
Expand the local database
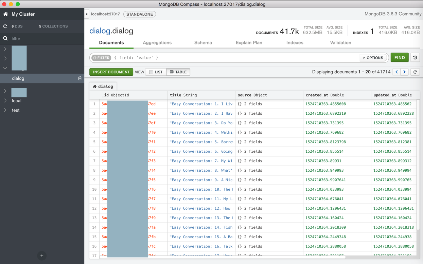(x=5, y=100)
